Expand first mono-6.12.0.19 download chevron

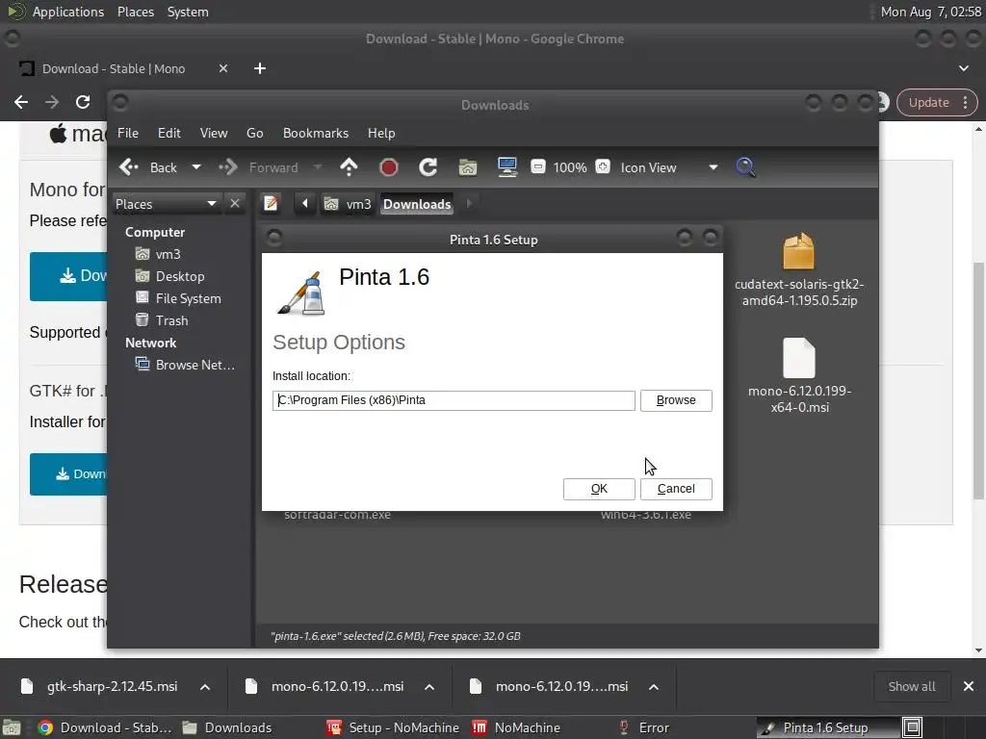coord(429,687)
